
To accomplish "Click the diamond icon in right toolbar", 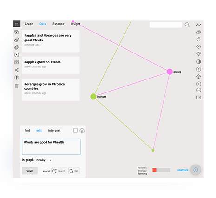I will pyautogui.click(x=199, y=54).
